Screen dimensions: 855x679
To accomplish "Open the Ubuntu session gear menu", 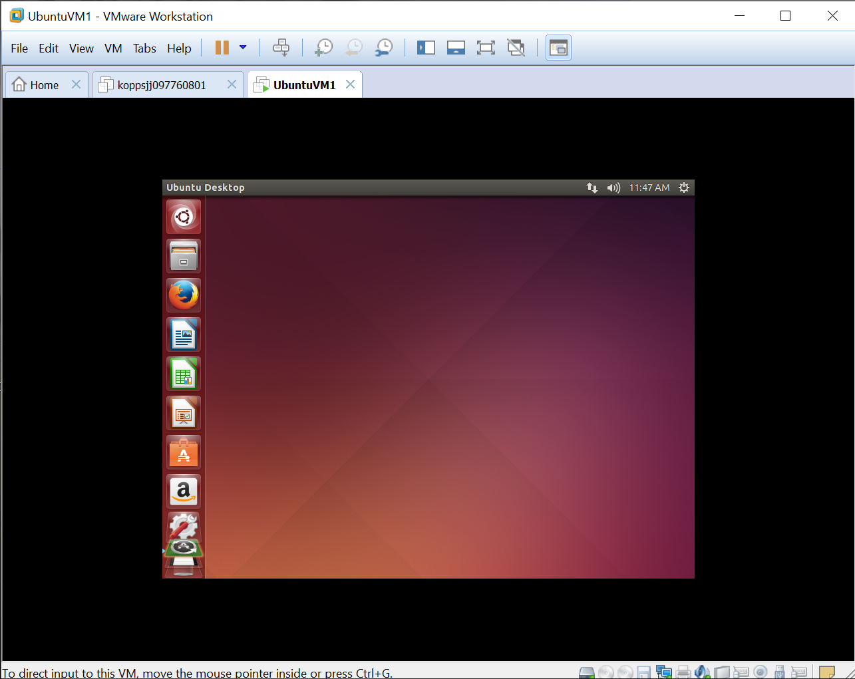I will pyautogui.click(x=684, y=188).
